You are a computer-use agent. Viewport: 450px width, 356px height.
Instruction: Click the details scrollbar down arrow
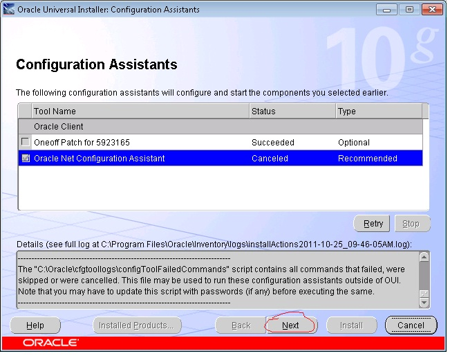click(424, 302)
